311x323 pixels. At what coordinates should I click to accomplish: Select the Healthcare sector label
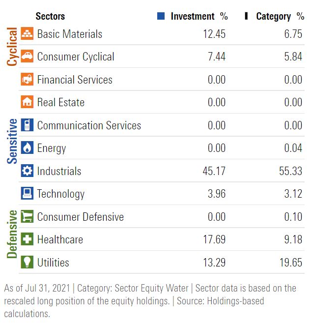60,239
